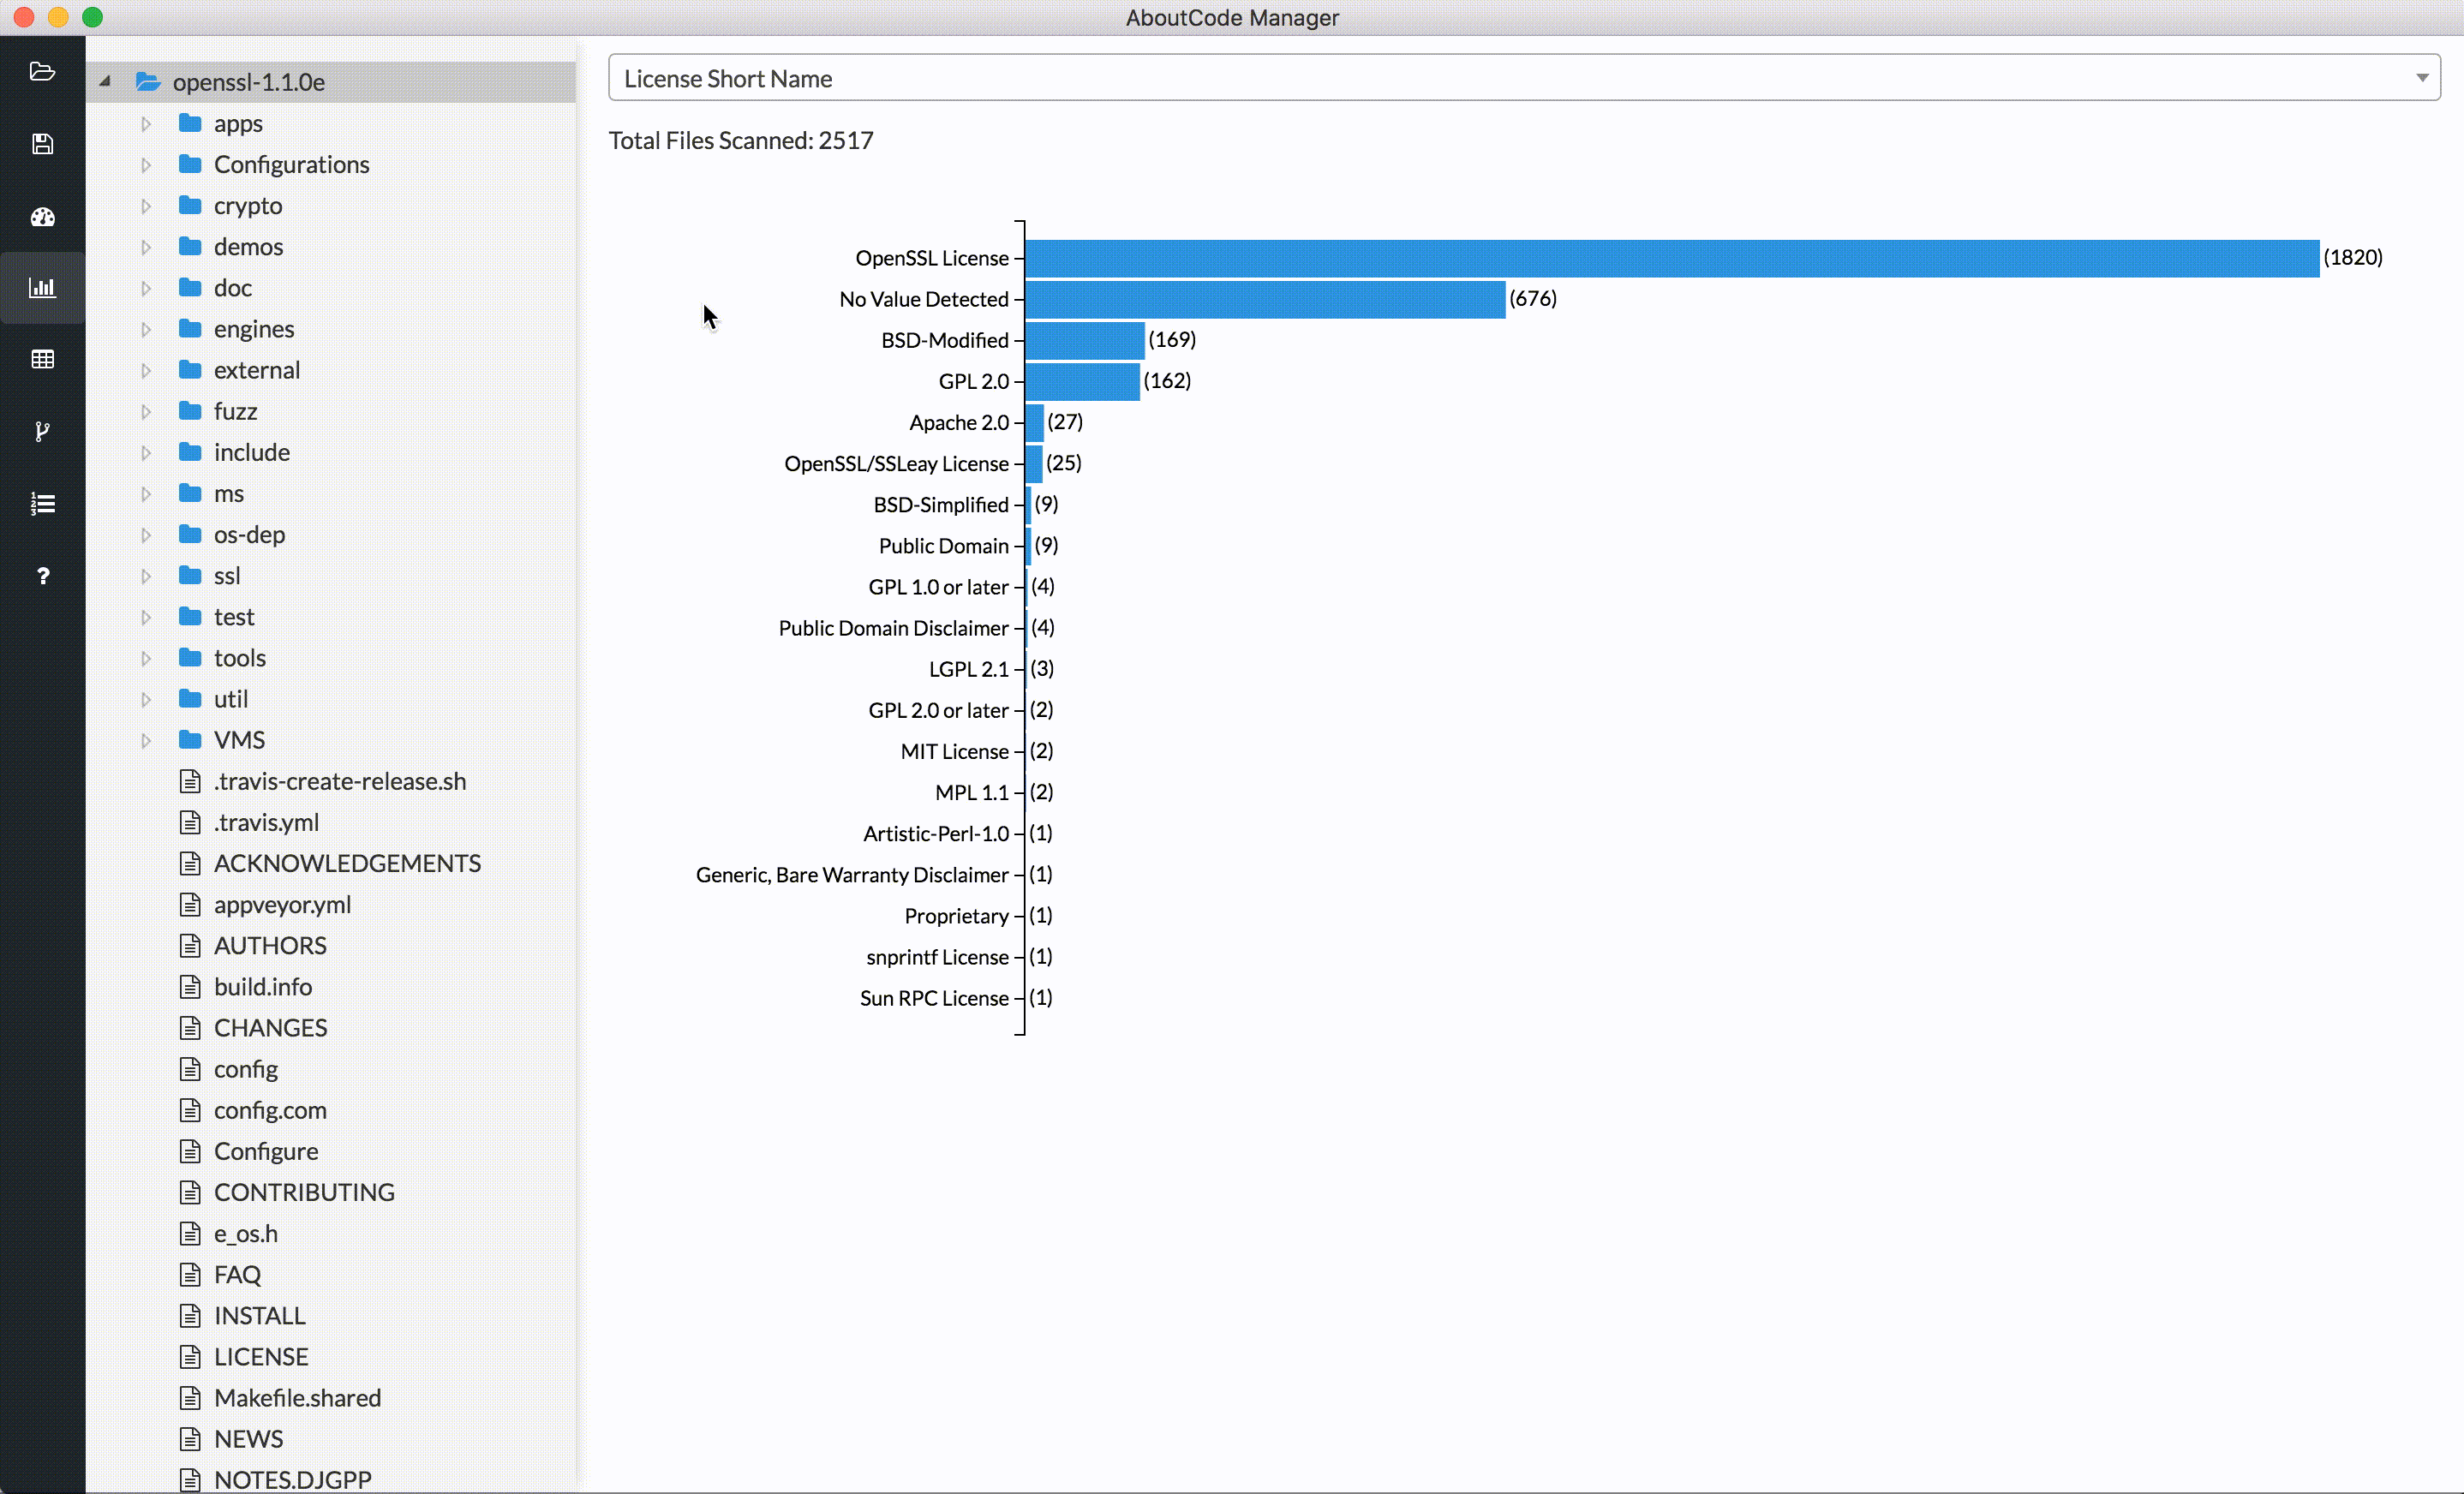Viewport: 2464px width, 1494px height.
Task: Expand the include folder arrow
Action: [x=146, y=453]
